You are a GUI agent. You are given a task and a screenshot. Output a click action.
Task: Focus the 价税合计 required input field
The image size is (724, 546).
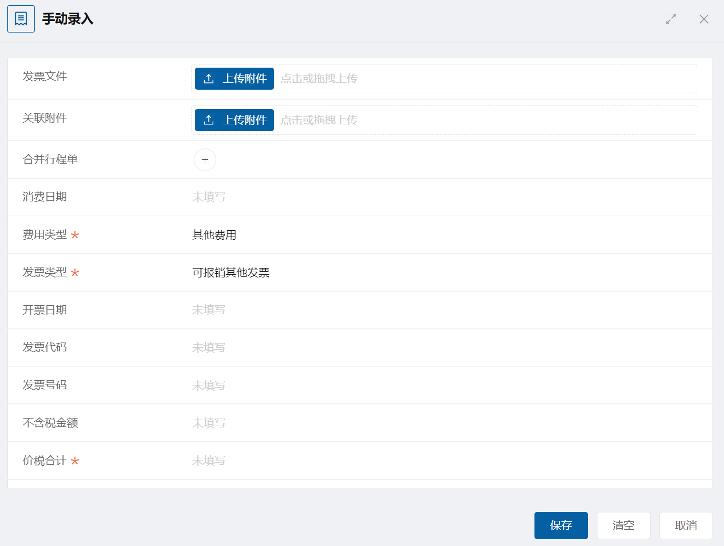209,461
